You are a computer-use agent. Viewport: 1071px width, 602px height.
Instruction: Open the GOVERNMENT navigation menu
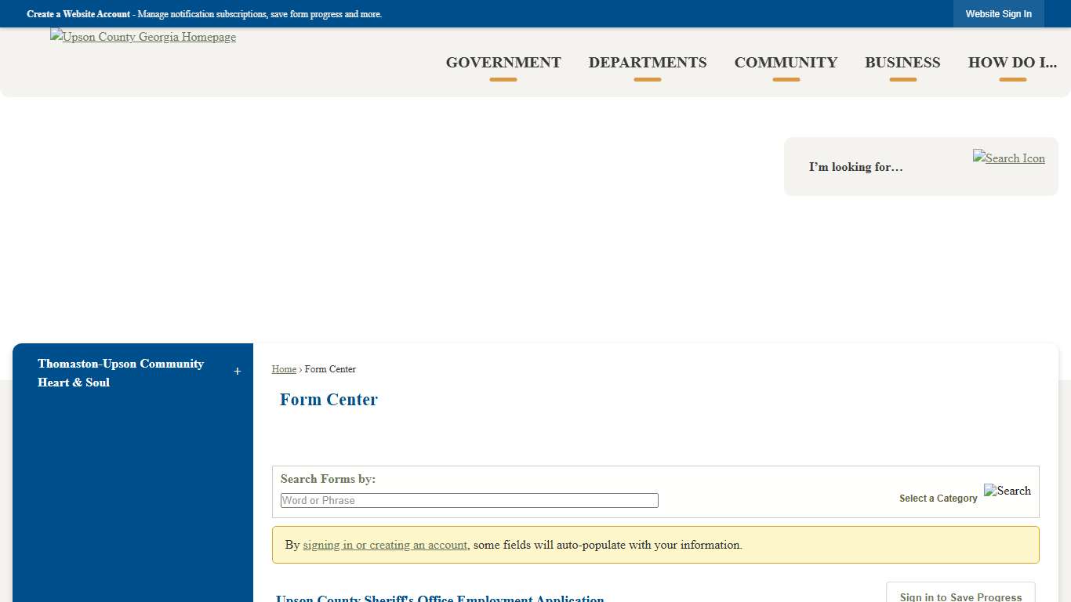click(503, 63)
